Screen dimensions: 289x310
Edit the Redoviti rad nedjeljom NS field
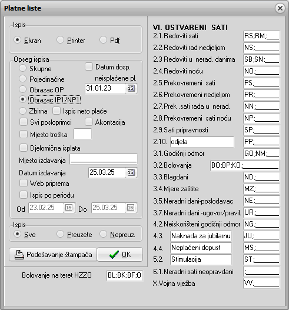pos(261,48)
